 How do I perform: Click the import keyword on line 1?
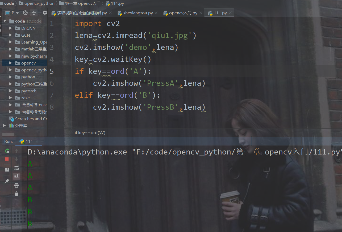88,24
